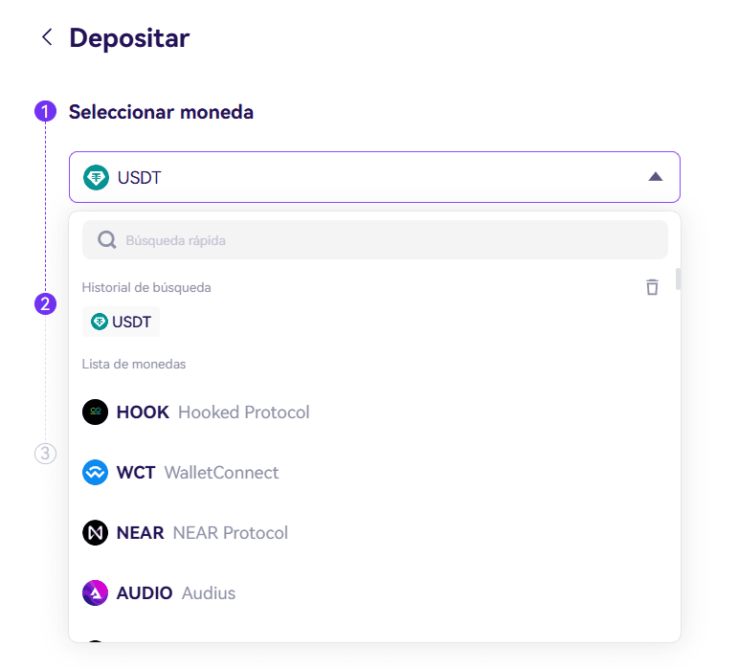This screenshot has width=738, height=669.
Task: Select USDT from the search history chip
Action: pyautogui.click(x=121, y=322)
